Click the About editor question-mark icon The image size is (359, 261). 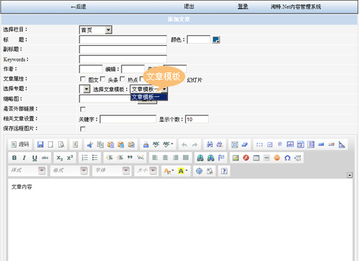pyautogui.click(x=224, y=171)
